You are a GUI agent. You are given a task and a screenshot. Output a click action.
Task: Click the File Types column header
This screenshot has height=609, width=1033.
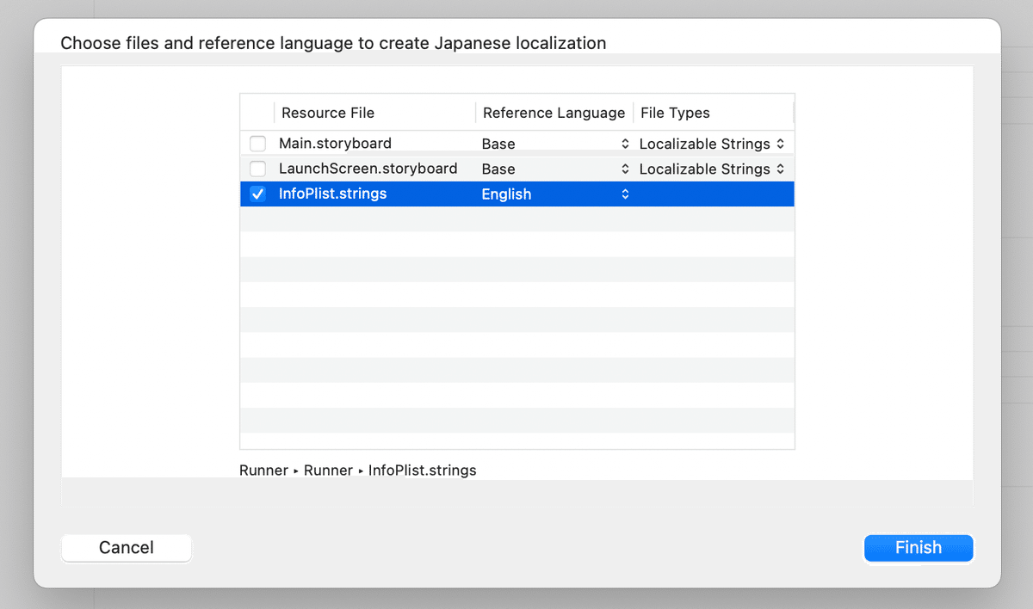pos(675,113)
